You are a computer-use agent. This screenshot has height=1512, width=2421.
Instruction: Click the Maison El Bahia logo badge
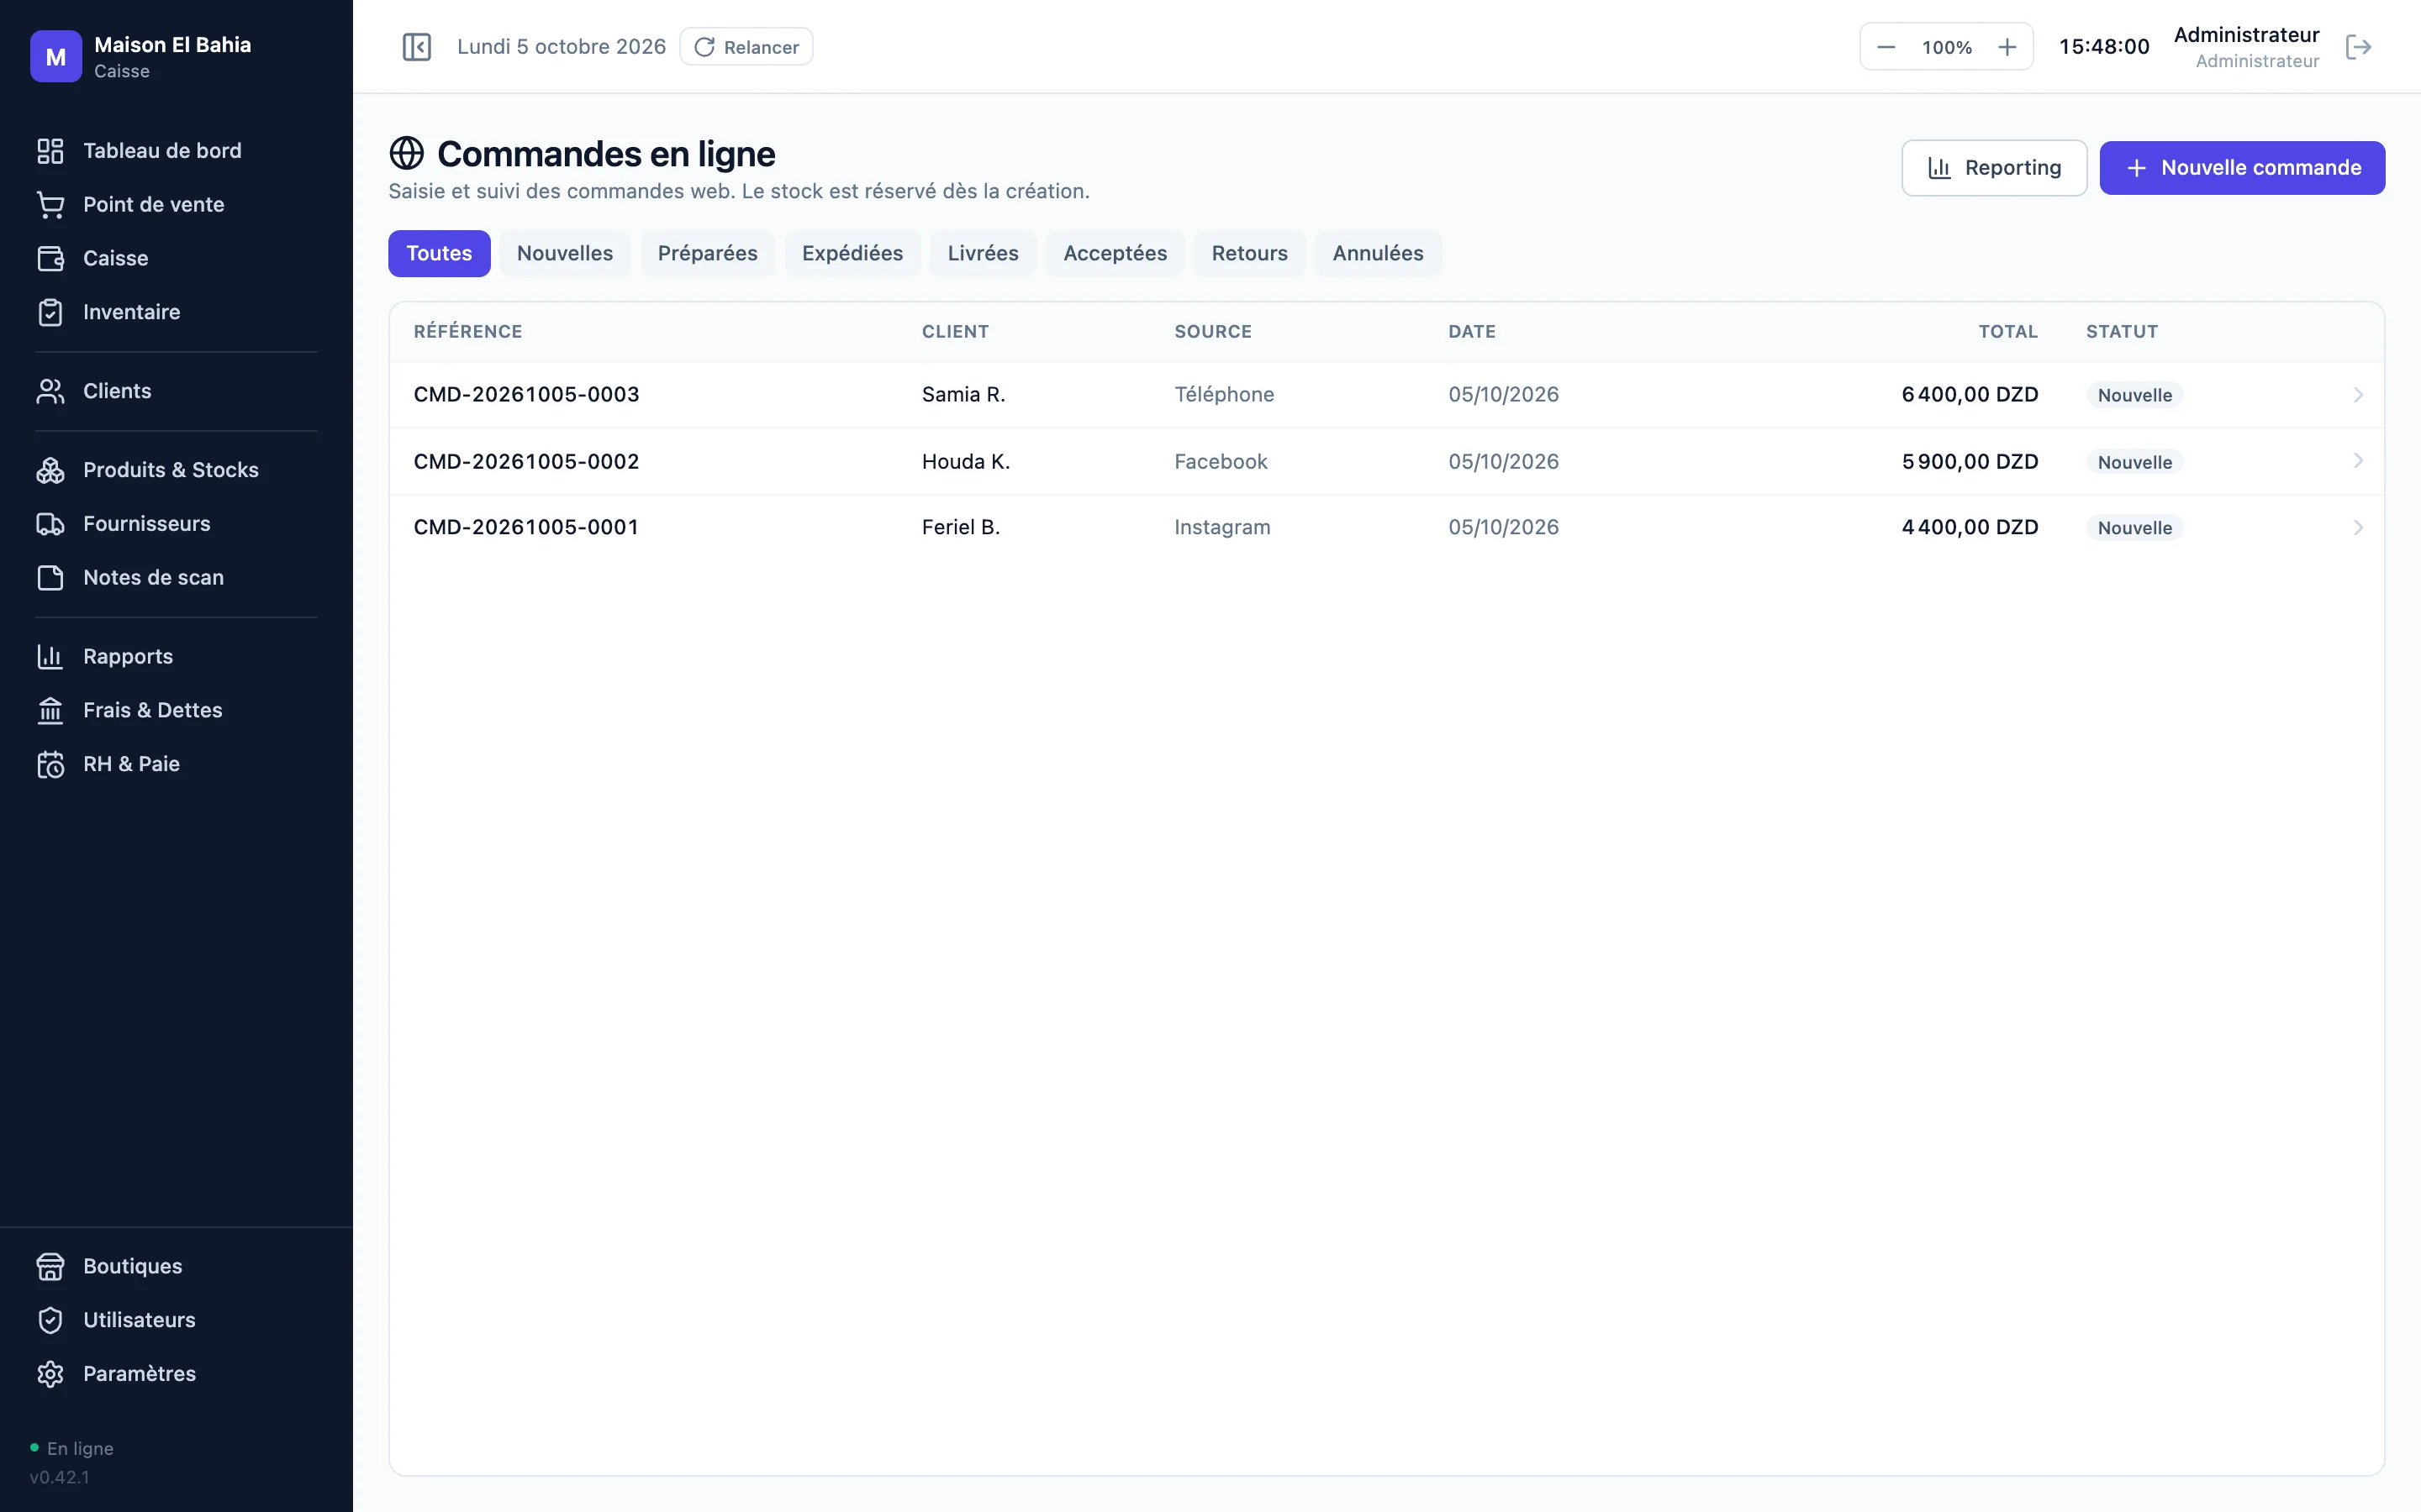56,57
